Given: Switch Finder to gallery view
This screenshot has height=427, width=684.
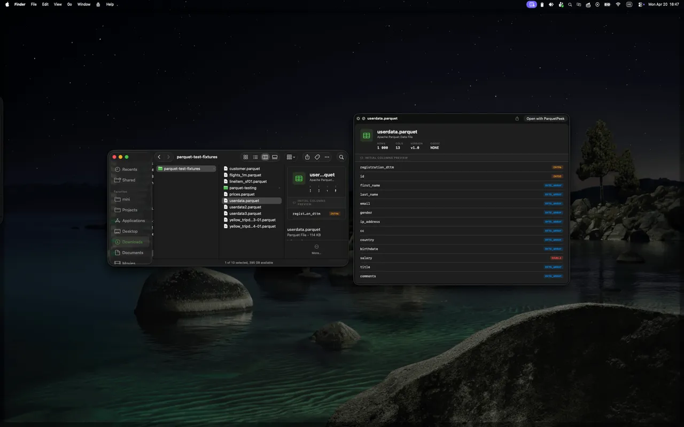Looking at the screenshot, I should point(275,157).
